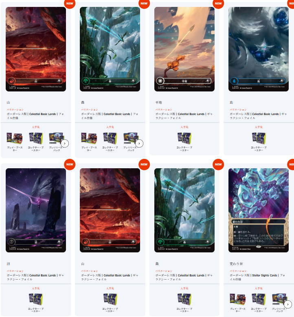Expand next products arrow on 変わり谷 card
This screenshot has width=294, height=317.
tap(288, 304)
